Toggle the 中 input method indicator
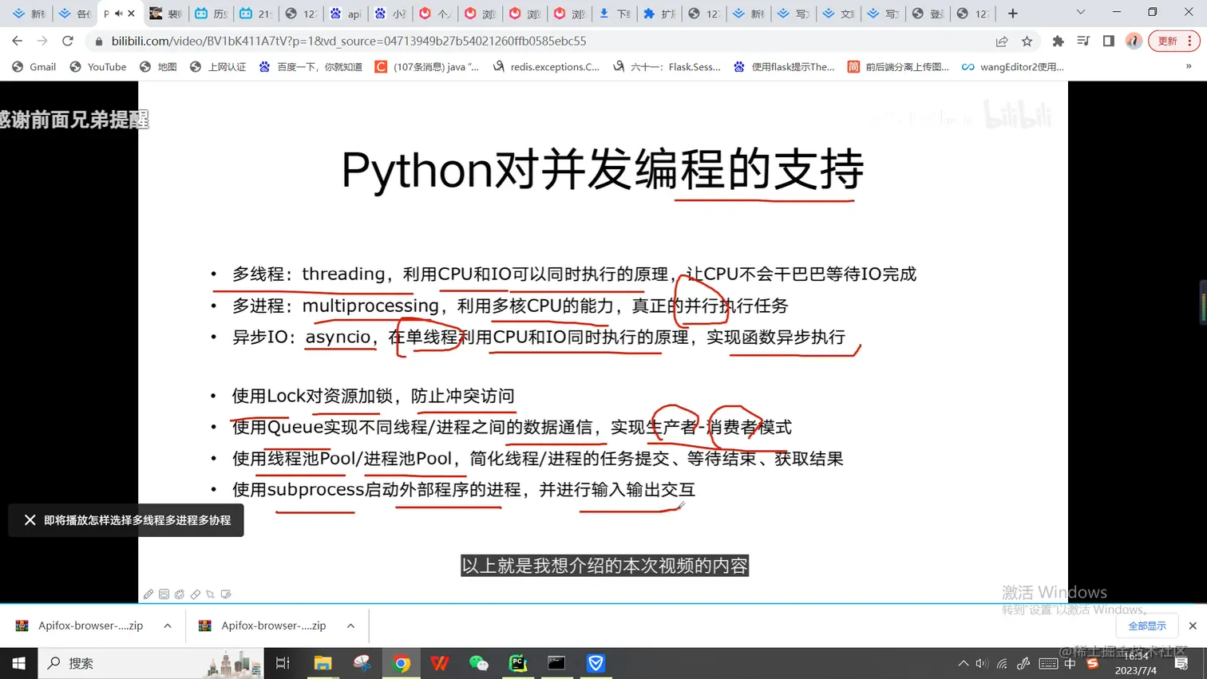The width and height of the screenshot is (1207, 679). [1070, 664]
